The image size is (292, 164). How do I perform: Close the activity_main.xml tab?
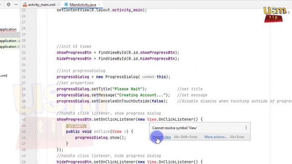click(x=58, y=5)
